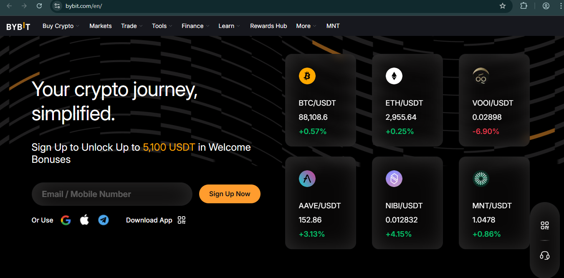Image resolution: width=564 pixels, height=278 pixels.
Task: Click the NIBI token icon
Action: click(x=394, y=179)
